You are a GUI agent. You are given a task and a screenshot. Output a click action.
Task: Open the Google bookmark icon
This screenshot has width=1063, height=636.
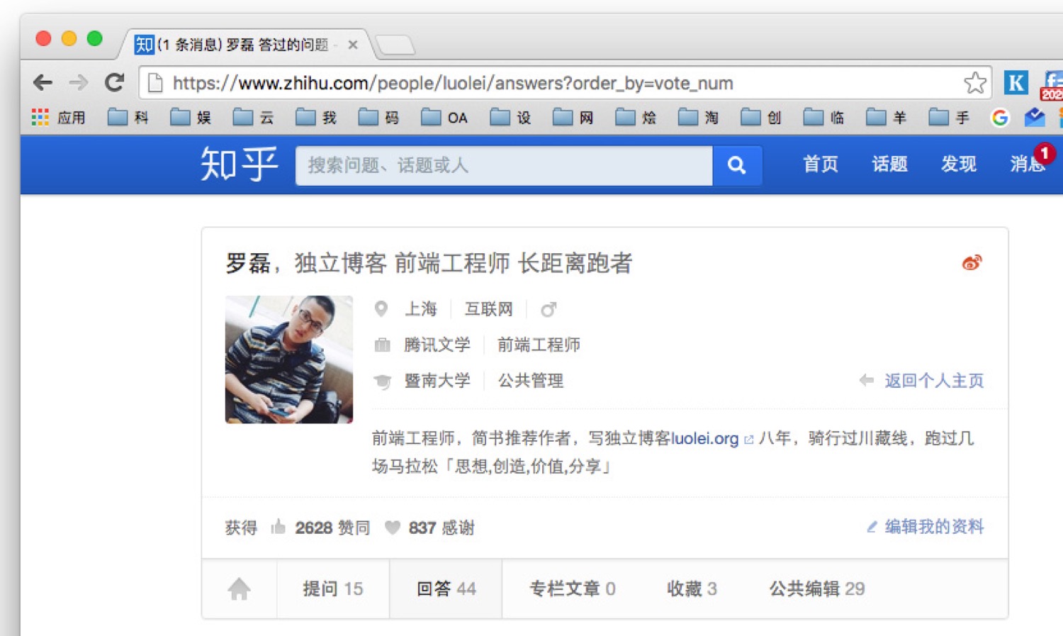[1000, 118]
